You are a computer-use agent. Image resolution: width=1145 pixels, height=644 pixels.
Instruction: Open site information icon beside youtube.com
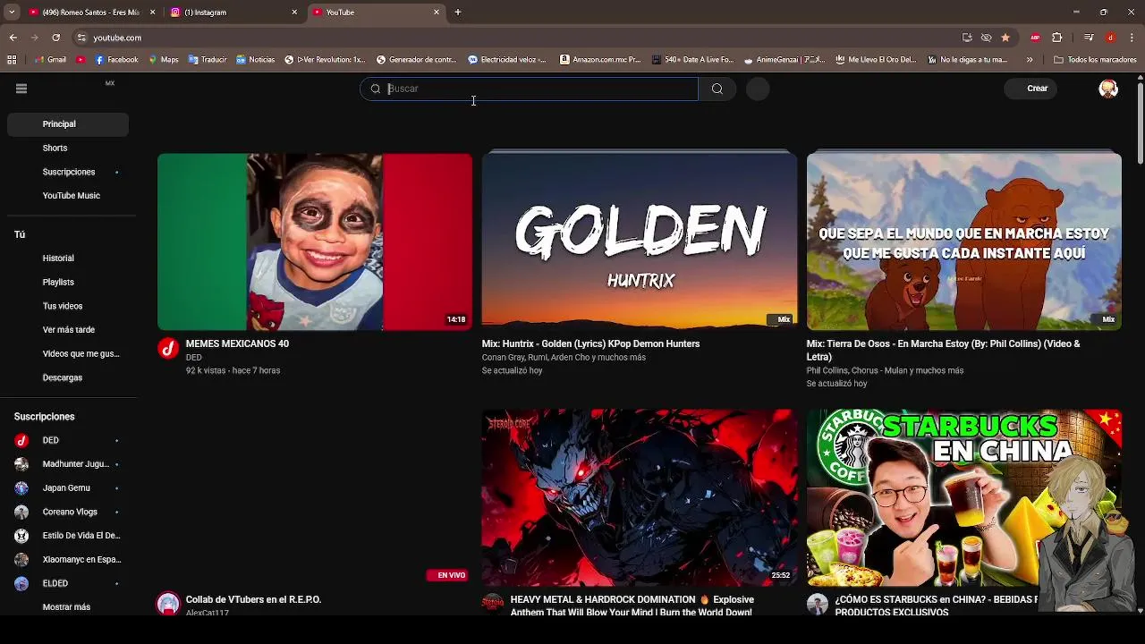point(81,38)
